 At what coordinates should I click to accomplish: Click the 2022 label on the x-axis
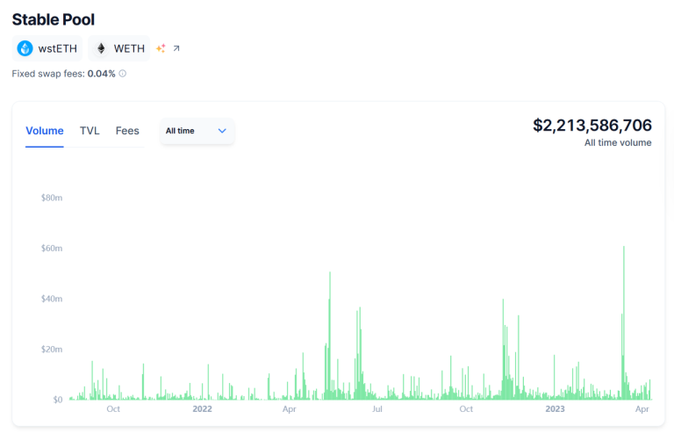point(202,409)
